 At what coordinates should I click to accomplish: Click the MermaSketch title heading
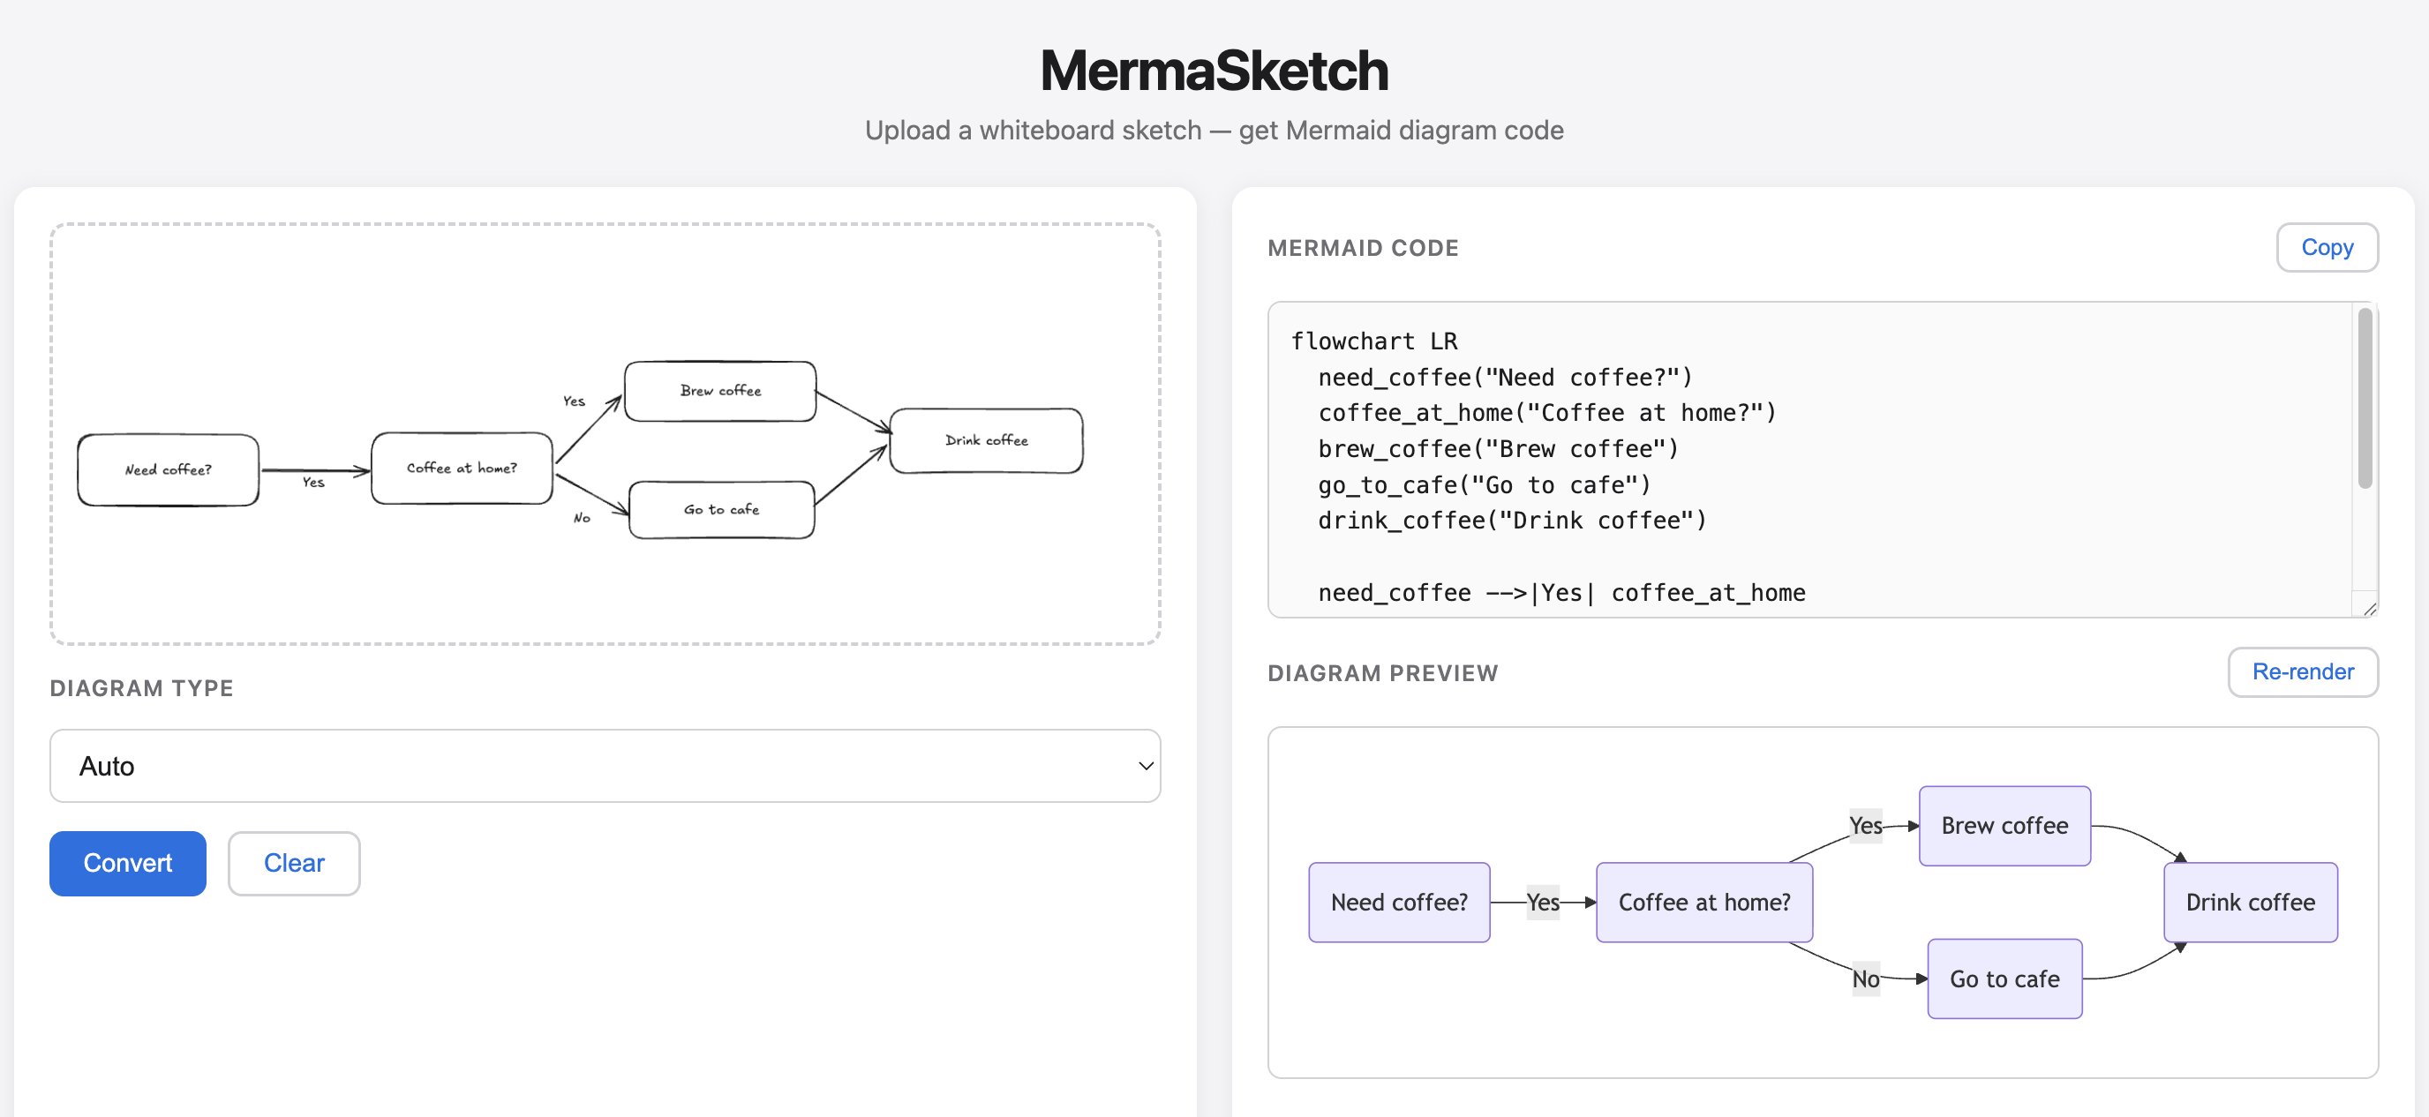(x=1214, y=71)
